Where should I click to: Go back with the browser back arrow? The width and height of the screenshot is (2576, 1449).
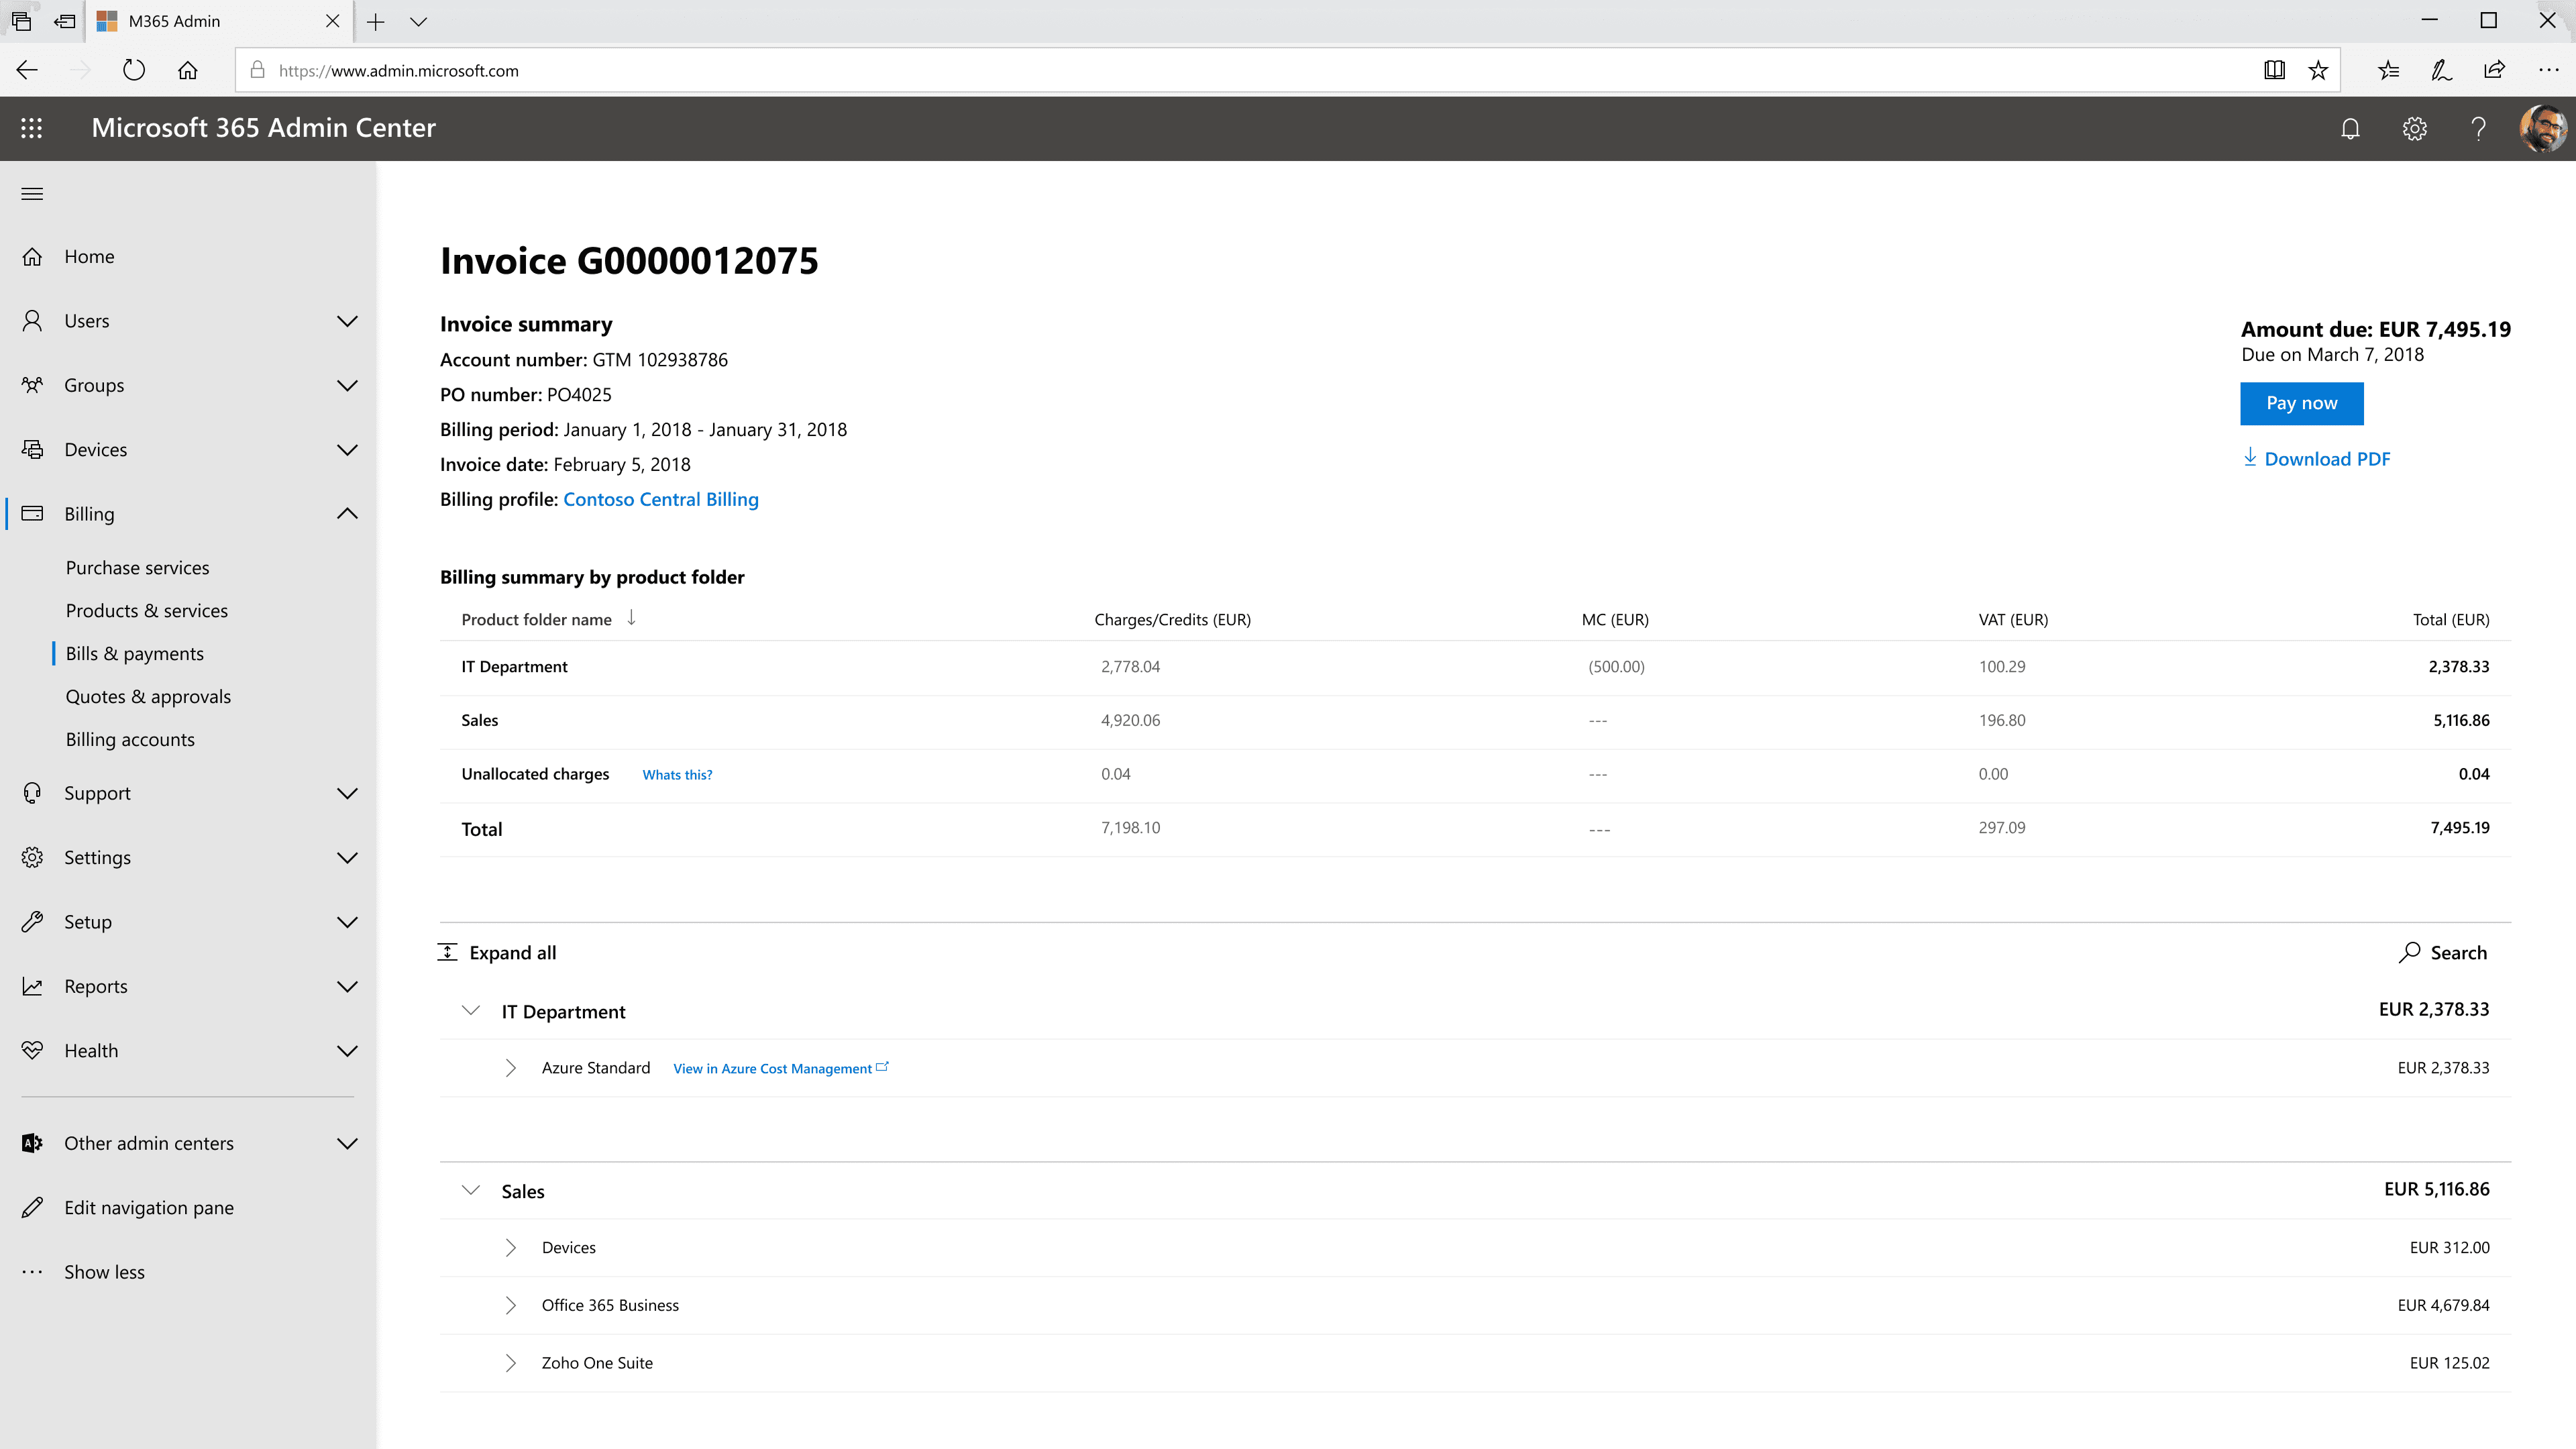tap(27, 70)
